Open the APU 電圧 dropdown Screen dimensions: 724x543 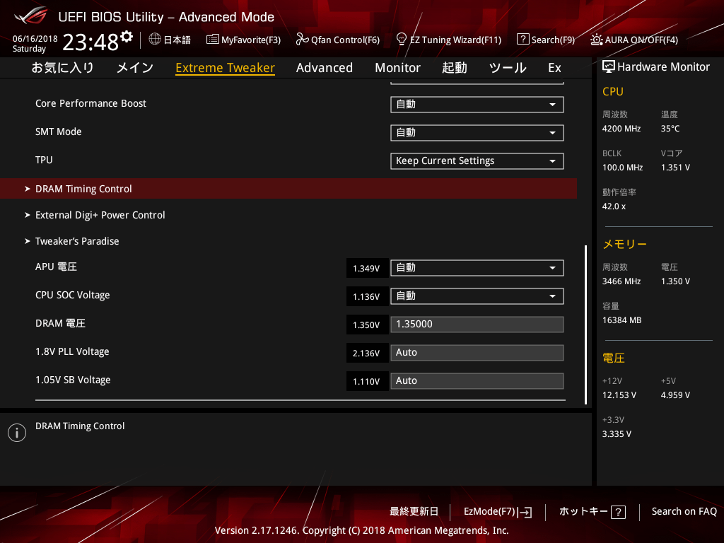click(x=477, y=268)
